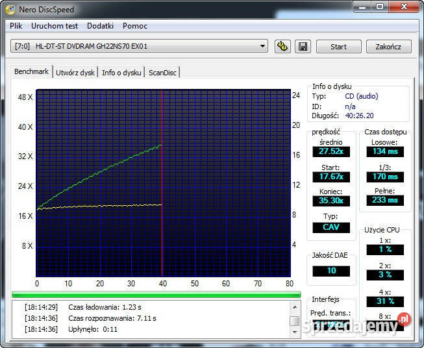
Task: Click the average speed value 27.52x
Action: [331, 151]
